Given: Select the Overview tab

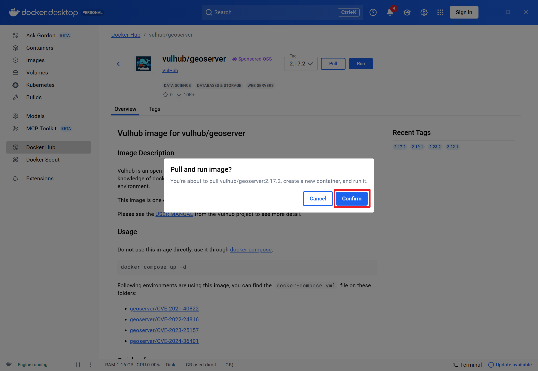Looking at the screenshot, I should click(x=125, y=109).
